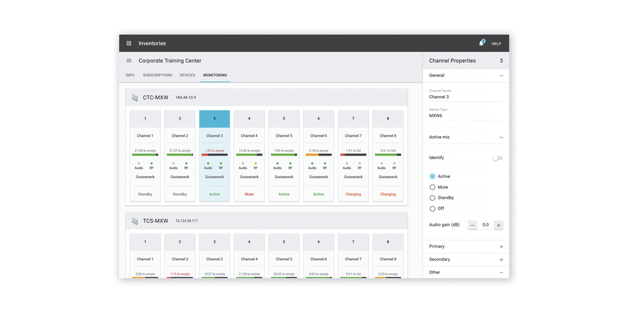Increase audio gain with plus button
The width and height of the screenshot is (631, 315).
[x=498, y=226]
